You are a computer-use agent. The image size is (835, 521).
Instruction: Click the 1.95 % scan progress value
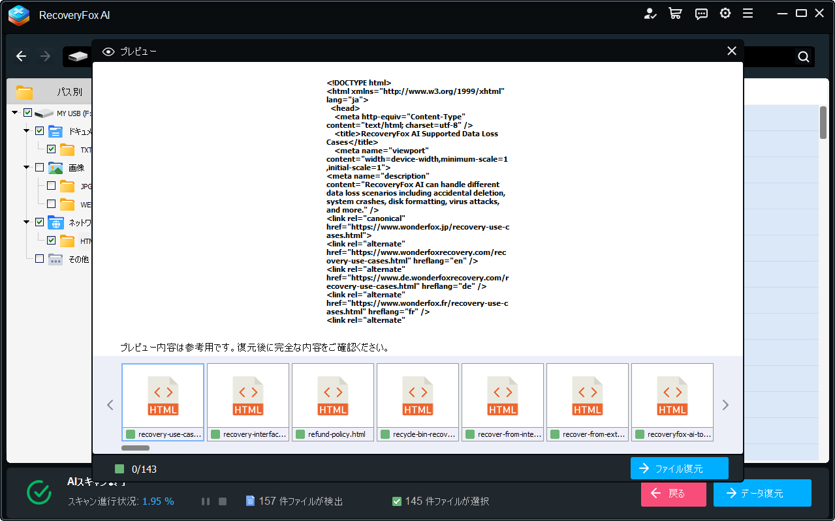coord(159,501)
